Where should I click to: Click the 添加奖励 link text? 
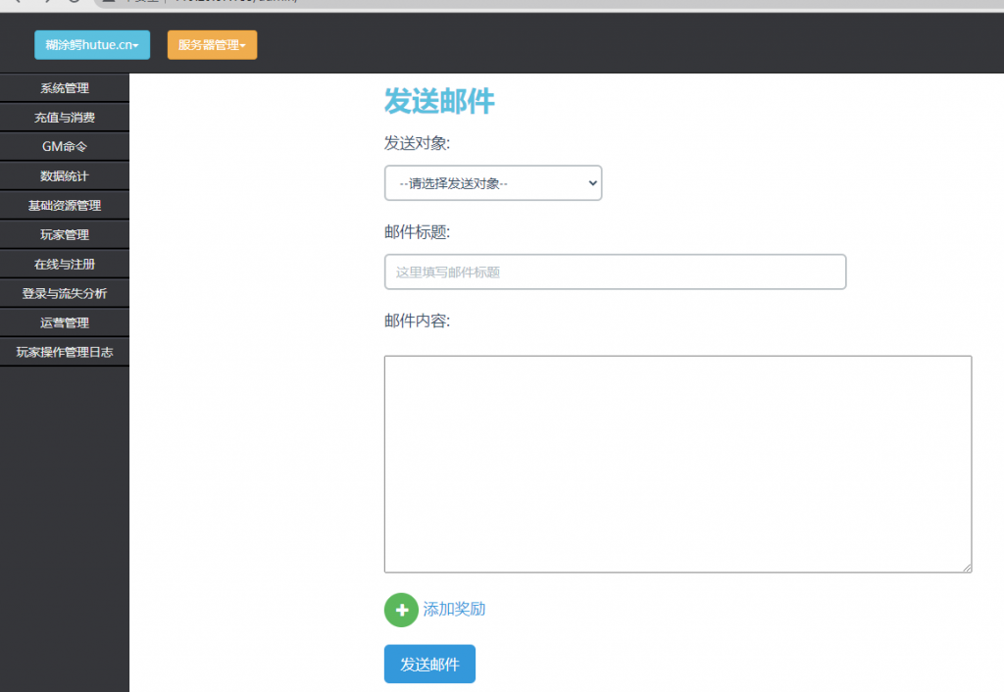point(454,609)
